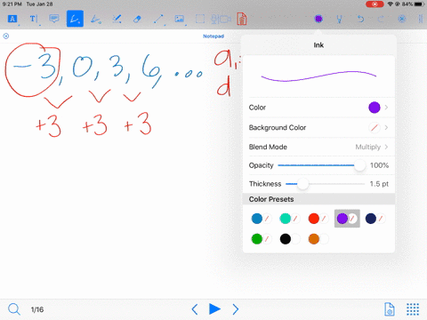Select the note comment tool
427x320 pixels.
(54, 19)
